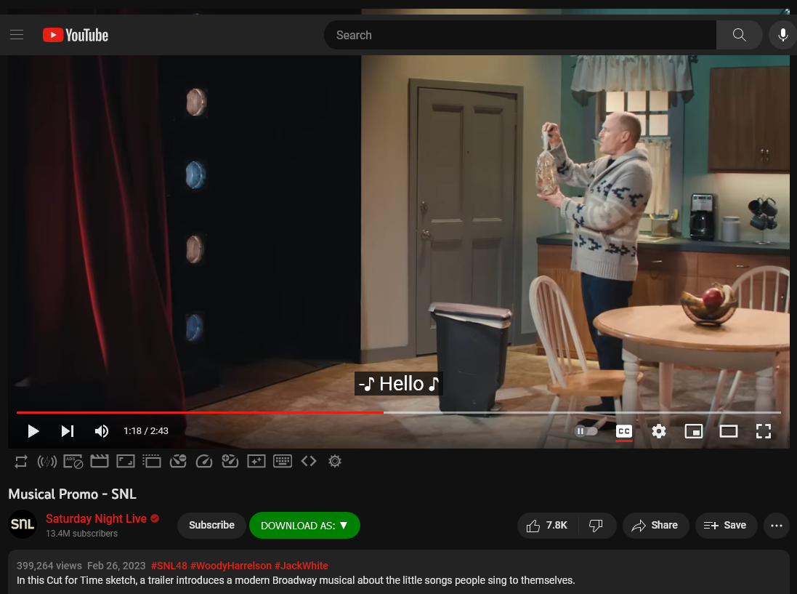The width and height of the screenshot is (797, 594).
Task: Open the #SNL48 hashtag
Action: 169,566
